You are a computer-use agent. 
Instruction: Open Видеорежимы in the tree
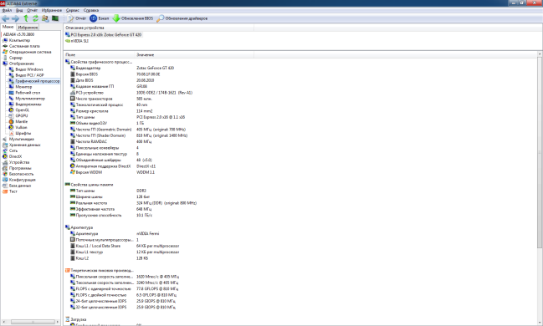tap(28, 104)
